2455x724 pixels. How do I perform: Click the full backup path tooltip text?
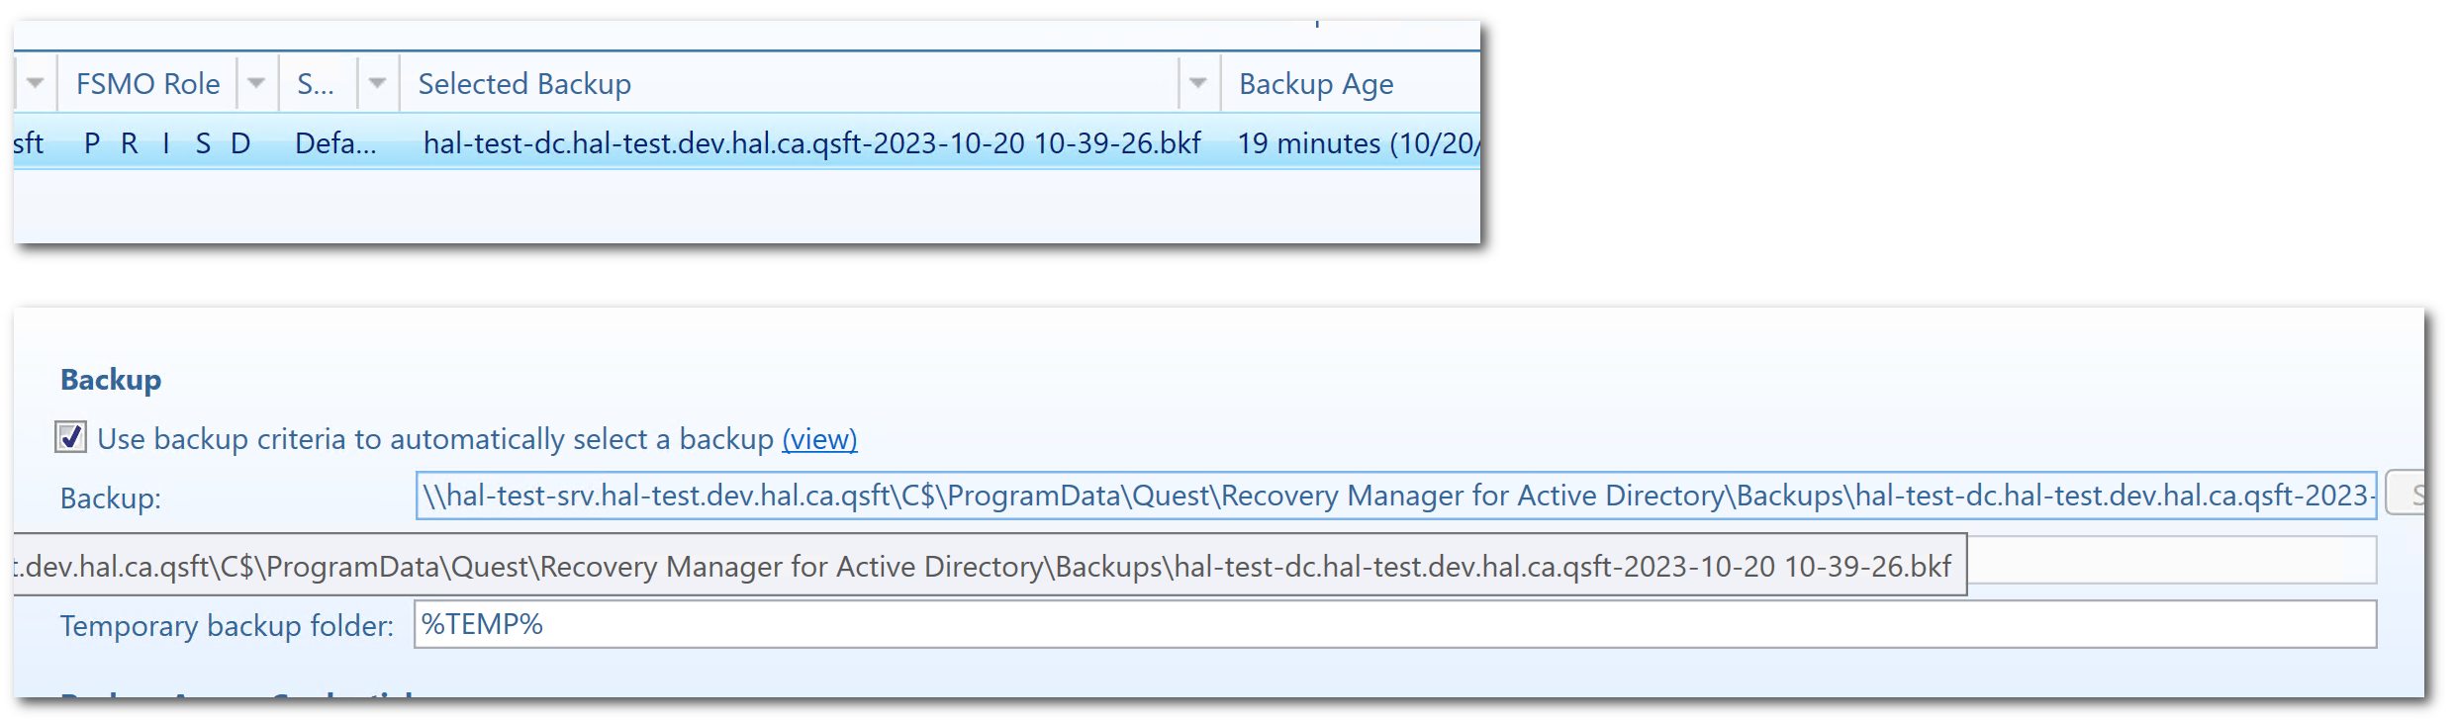[x=891, y=565]
